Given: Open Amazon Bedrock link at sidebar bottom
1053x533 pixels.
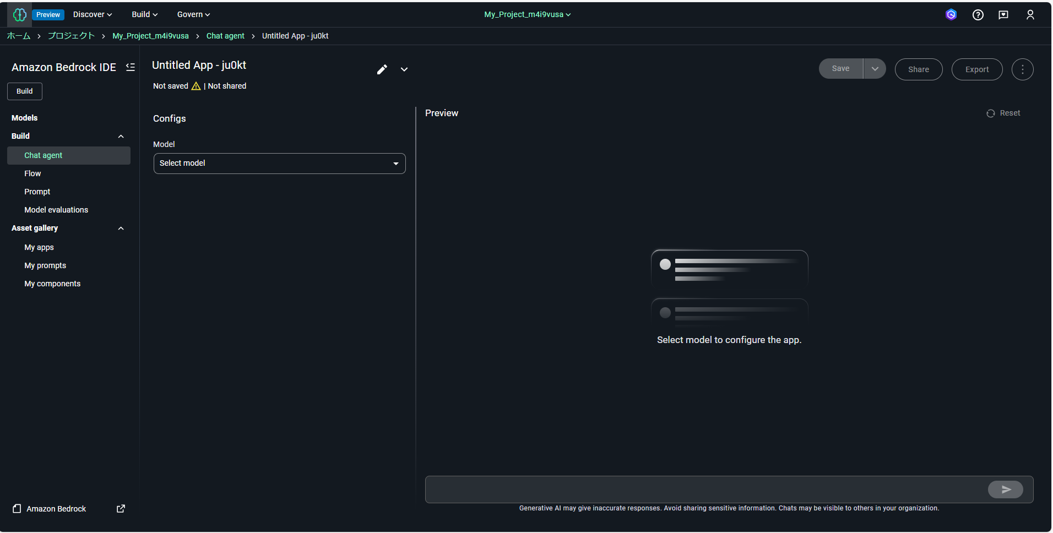Looking at the screenshot, I should (56, 509).
